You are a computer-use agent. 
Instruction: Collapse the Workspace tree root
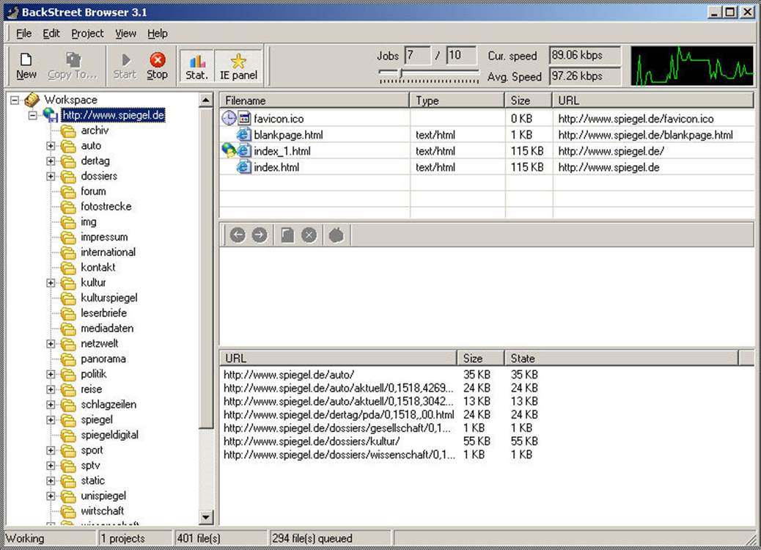point(15,100)
